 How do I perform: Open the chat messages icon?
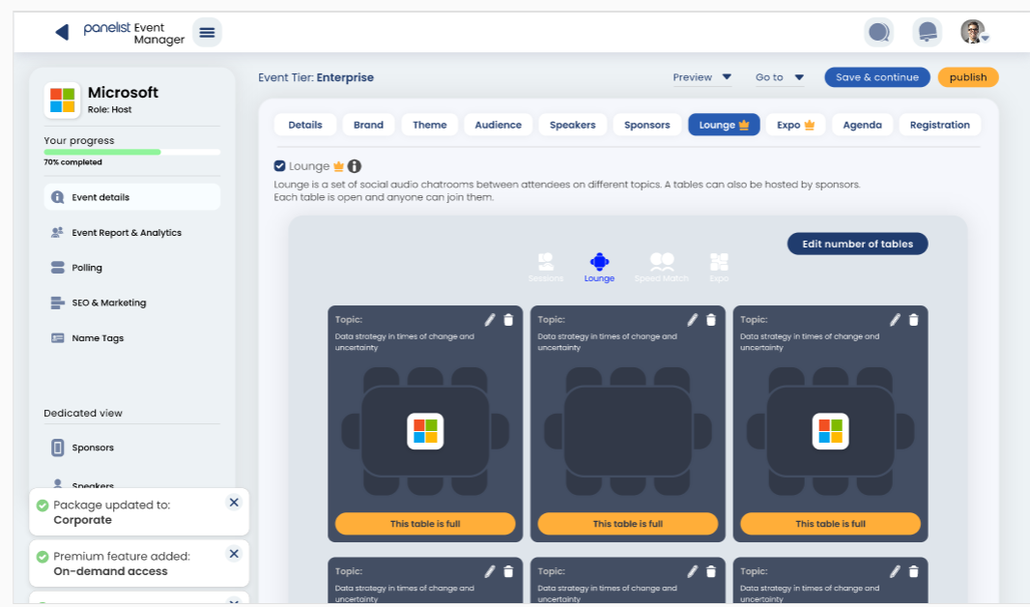[879, 32]
